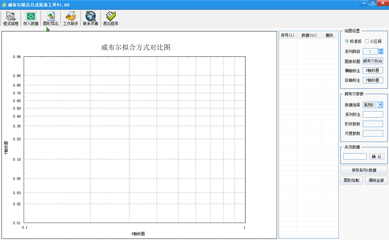Click 清除全部 to clear all data
This screenshot has height=240, width=389.
click(x=376, y=180)
